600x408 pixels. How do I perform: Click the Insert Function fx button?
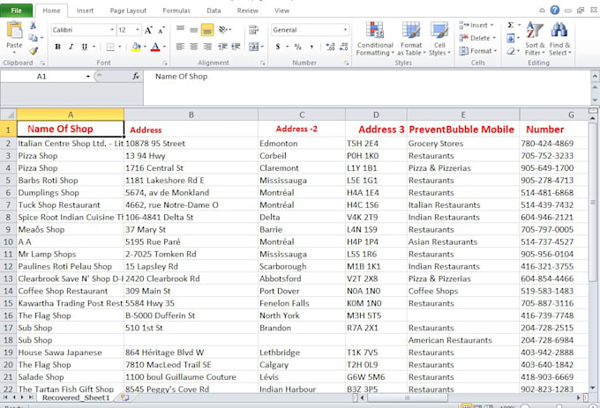(x=136, y=77)
